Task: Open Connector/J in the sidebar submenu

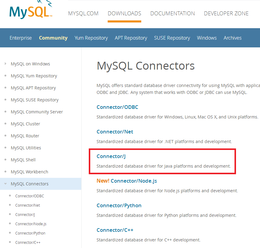Action: [x=25, y=214]
